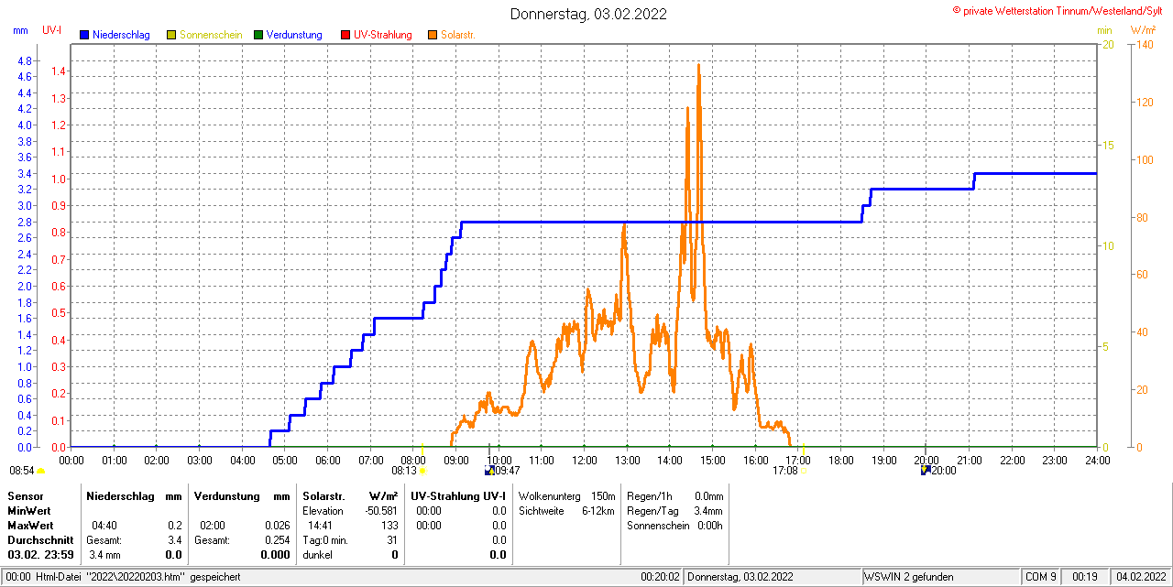Viewport: 1173px width, 587px height.
Task: Click the 12:00 time axis label
Action: (x=585, y=460)
